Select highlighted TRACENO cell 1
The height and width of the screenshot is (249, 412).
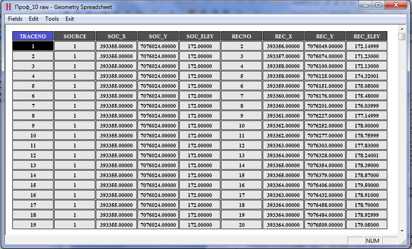(33, 46)
